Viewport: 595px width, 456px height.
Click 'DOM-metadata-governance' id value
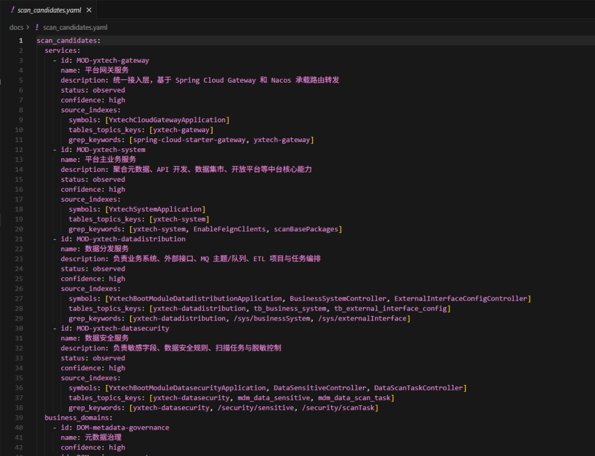click(x=123, y=428)
